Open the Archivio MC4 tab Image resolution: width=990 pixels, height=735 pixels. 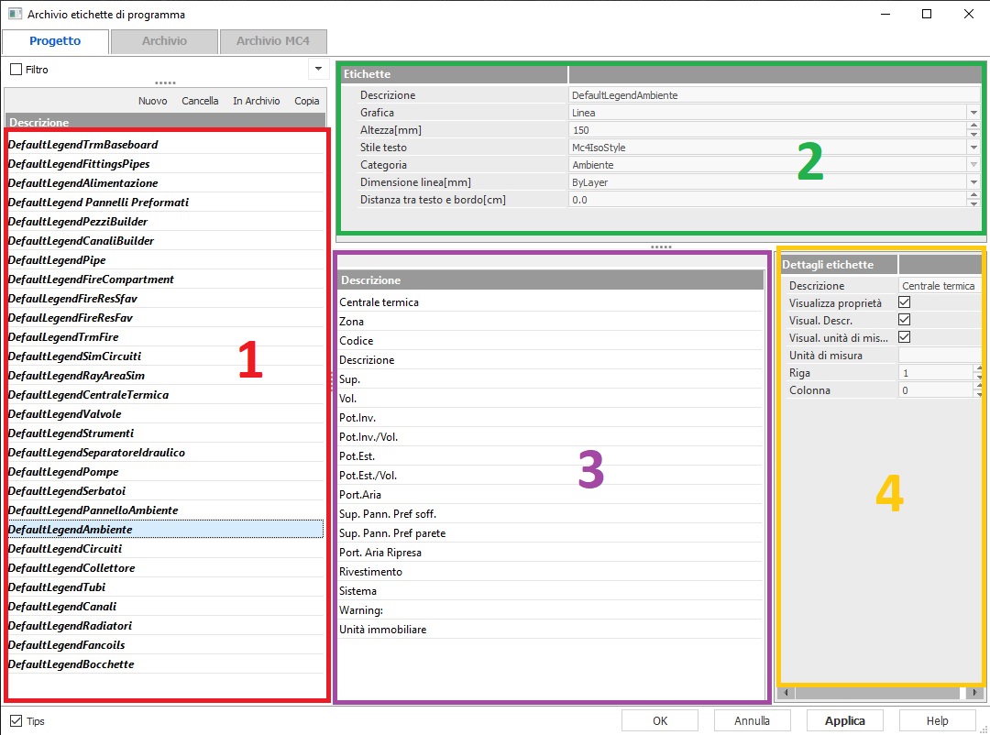coord(272,41)
